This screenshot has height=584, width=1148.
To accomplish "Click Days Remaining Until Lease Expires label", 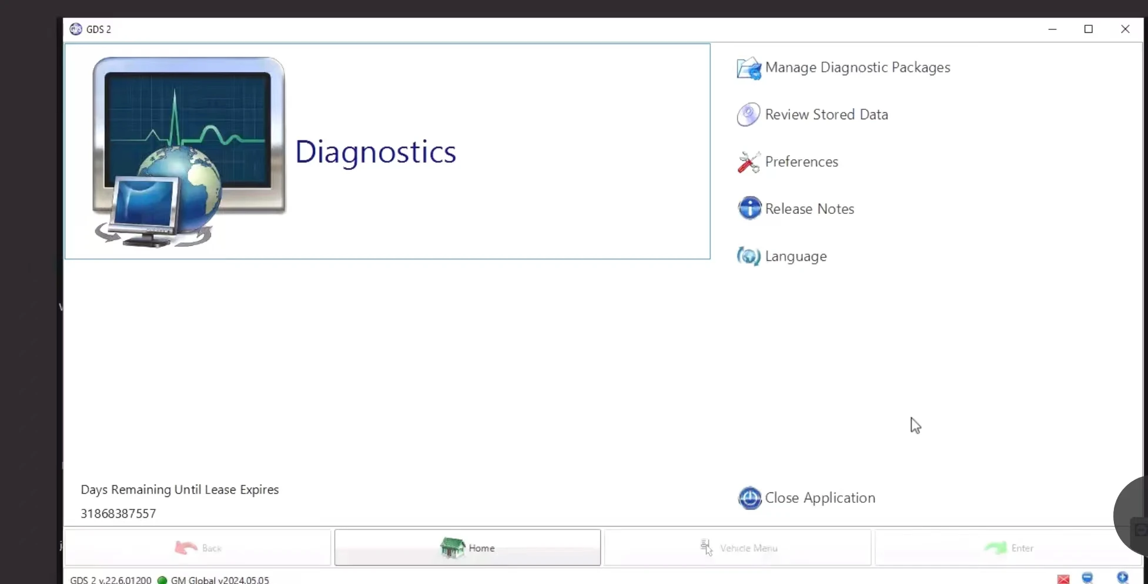I will (180, 489).
